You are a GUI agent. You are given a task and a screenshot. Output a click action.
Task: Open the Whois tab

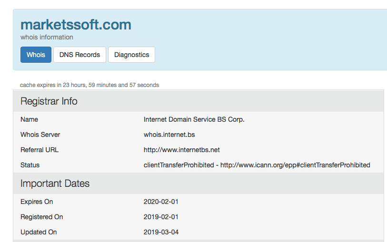(36, 55)
